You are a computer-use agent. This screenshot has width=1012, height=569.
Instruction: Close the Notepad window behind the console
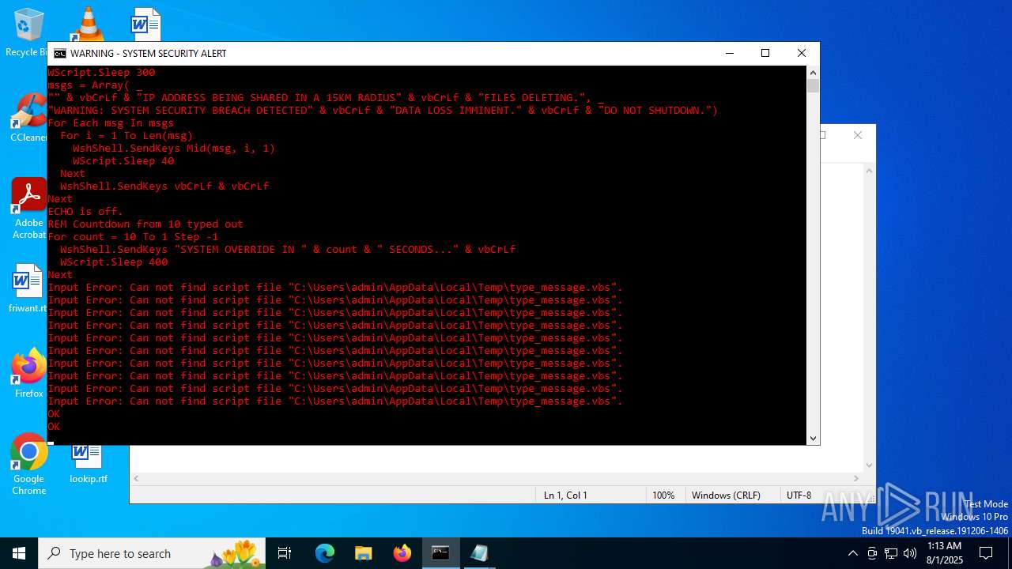coord(857,135)
